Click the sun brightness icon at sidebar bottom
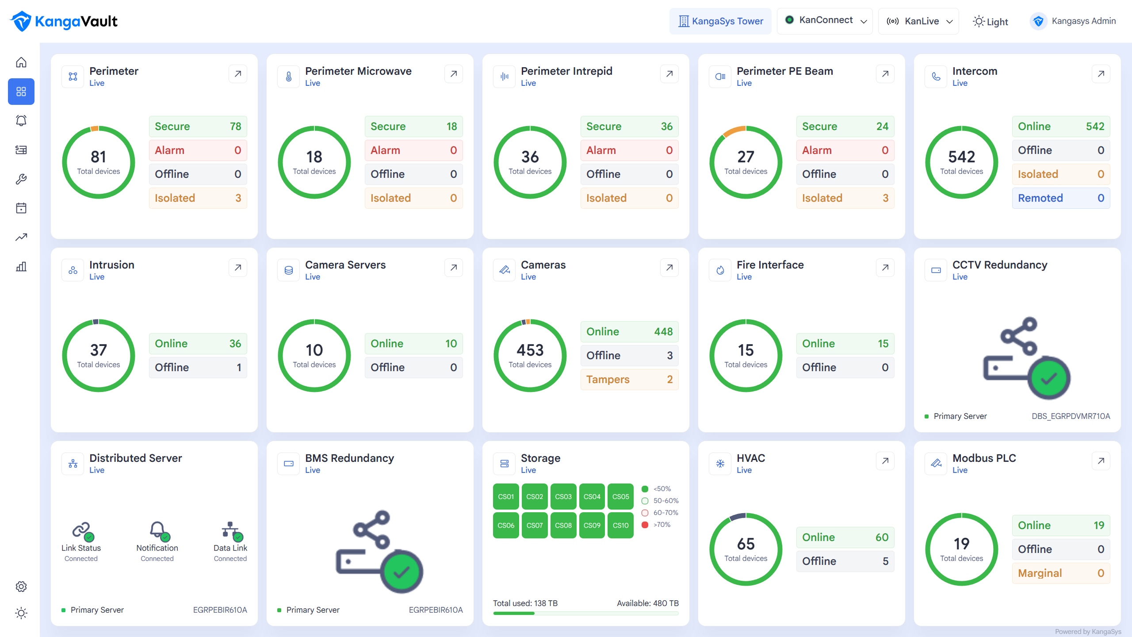 pyautogui.click(x=21, y=613)
